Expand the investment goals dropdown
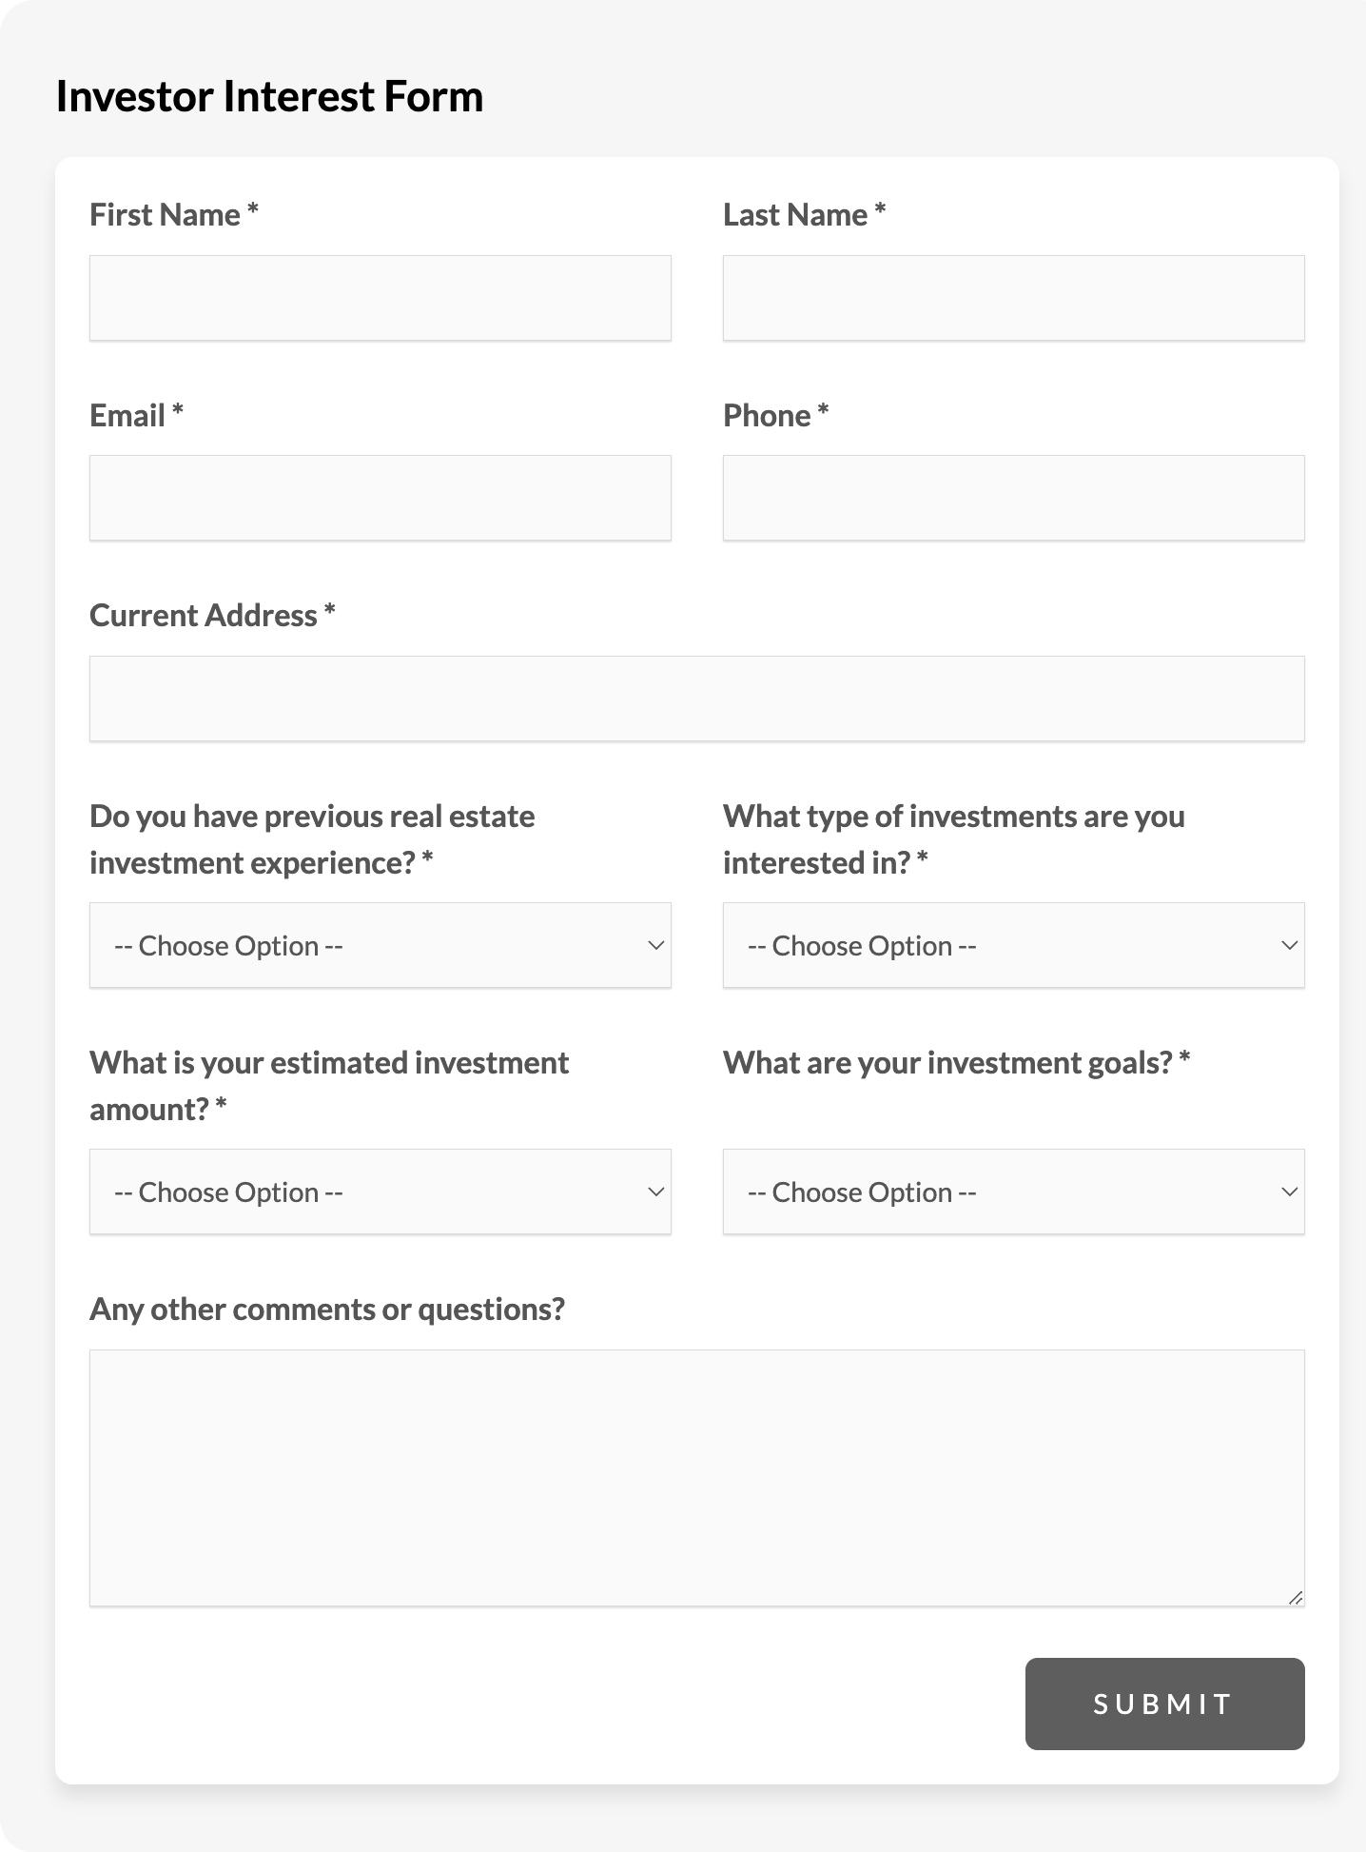This screenshot has width=1366, height=1852. pyautogui.click(x=1013, y=1192)
